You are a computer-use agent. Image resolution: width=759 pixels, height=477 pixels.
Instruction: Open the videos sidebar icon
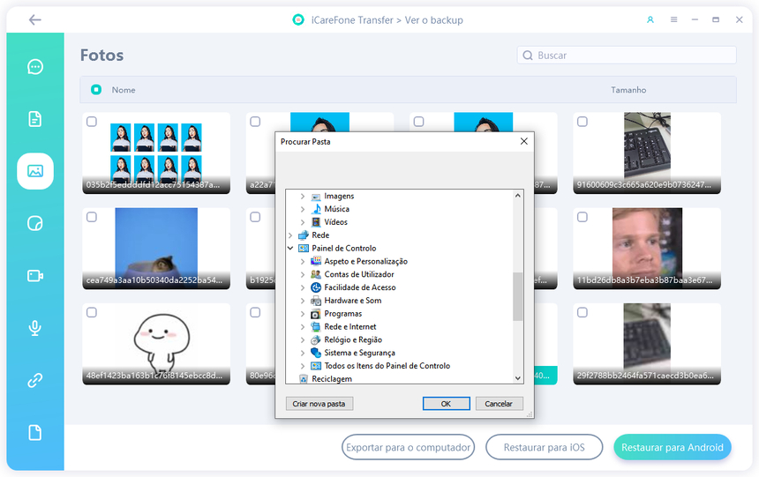coord(34,276)
